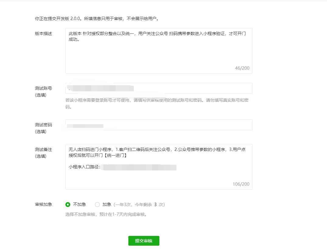
Task: Click the 测试密码 input field
Action: (159, 125)
